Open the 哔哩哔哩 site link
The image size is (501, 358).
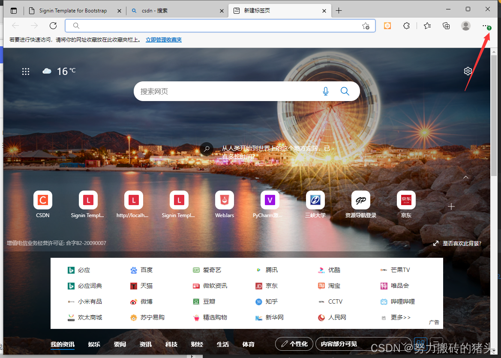click(403, 301)
